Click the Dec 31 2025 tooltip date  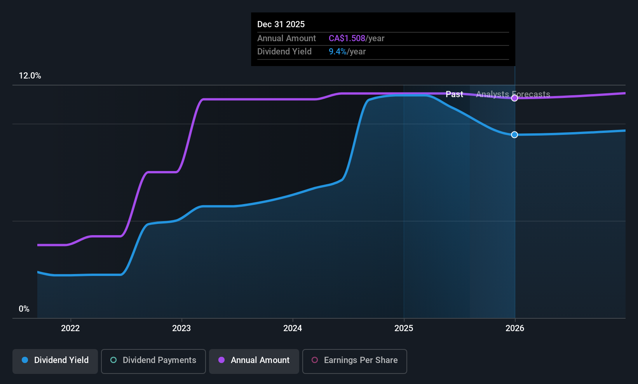(281, 24)
